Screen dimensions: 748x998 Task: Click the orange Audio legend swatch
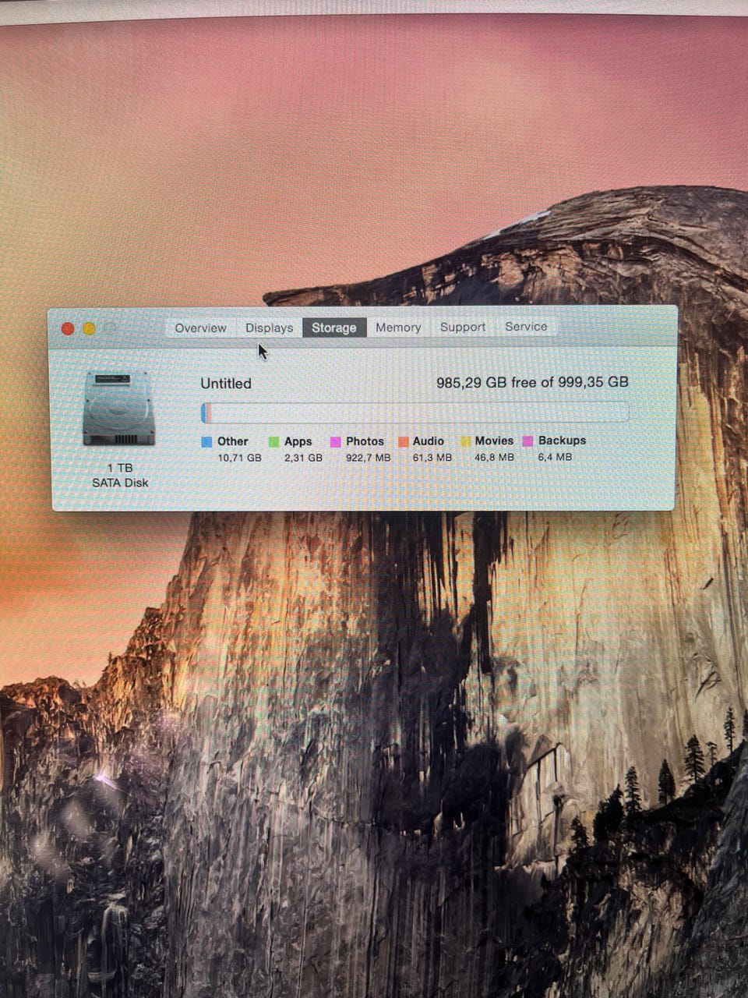(403, 442)
